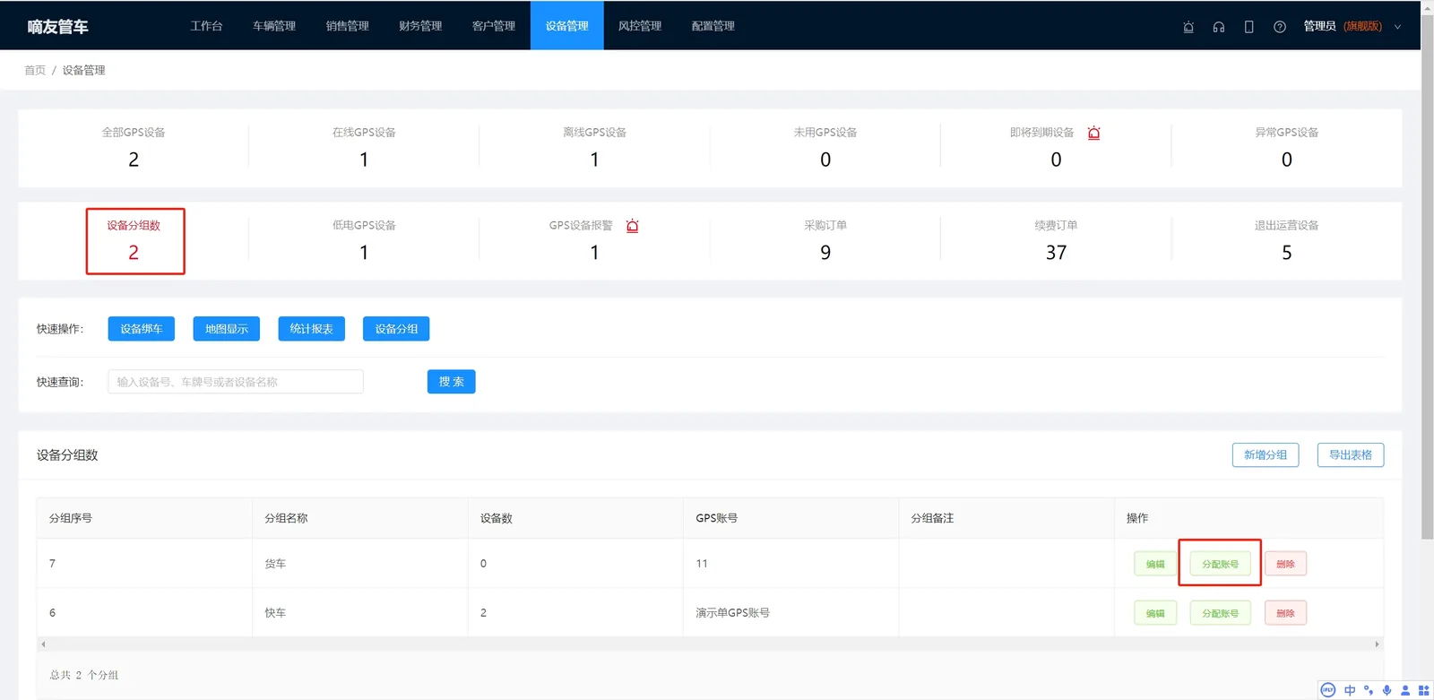Click 编辑 for the 货车 group

pos(1155,564)
